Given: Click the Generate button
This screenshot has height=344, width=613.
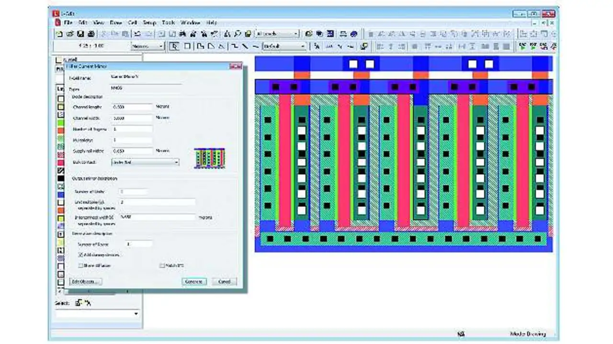Looking at the screenshot, I should pyautogui.click(x=194, y=282).
